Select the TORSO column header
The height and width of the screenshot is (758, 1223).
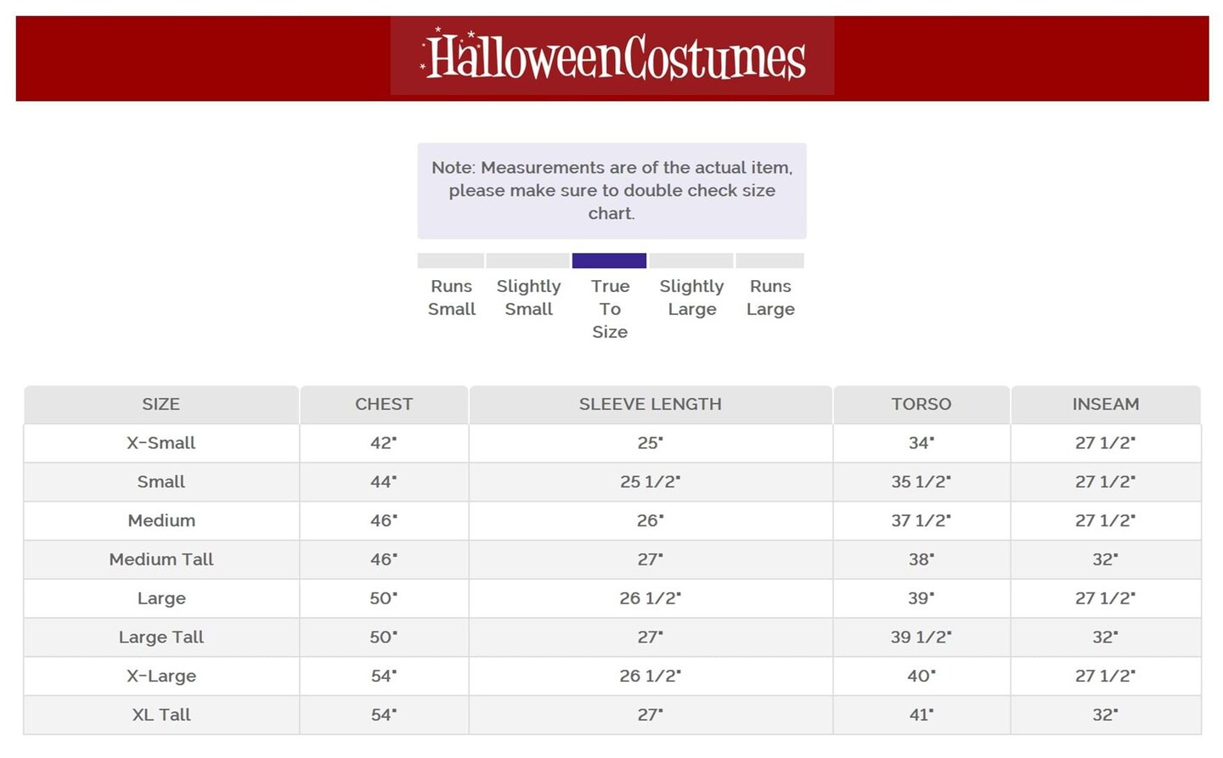pyautogui.click(x=921, y=404)
